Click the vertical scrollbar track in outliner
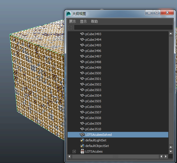The image size is (177, 163). coord(171,90)
